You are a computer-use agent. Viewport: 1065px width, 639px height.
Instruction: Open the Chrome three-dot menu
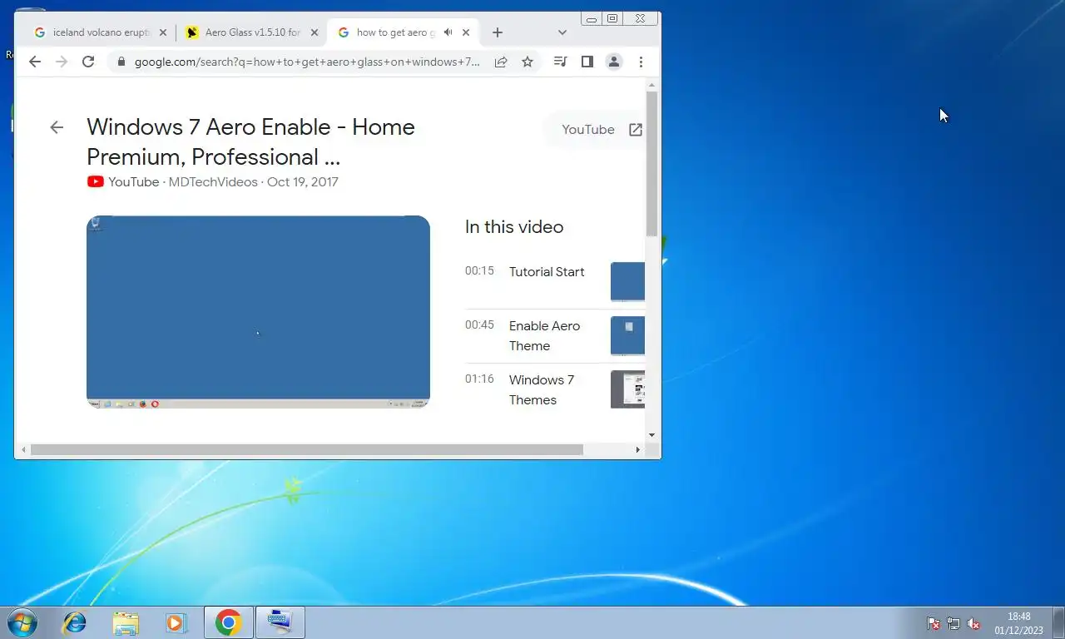tap(641, 62)
